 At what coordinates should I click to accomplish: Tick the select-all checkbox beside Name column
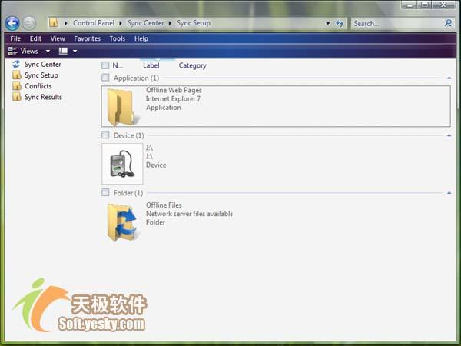105,65
